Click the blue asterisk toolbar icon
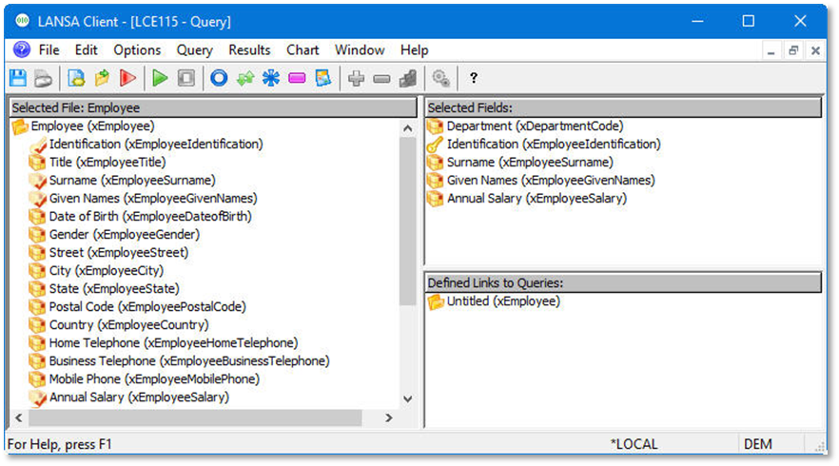839x466 pixels. (x=271, y=78)
